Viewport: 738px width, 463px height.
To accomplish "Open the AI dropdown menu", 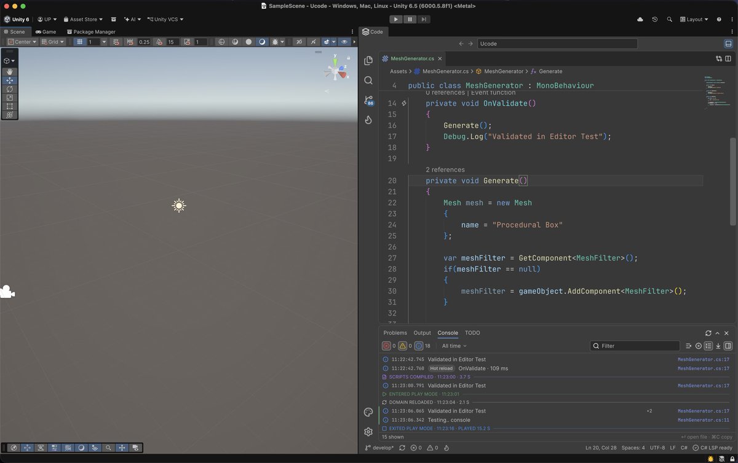I will [x=131, y=20].
